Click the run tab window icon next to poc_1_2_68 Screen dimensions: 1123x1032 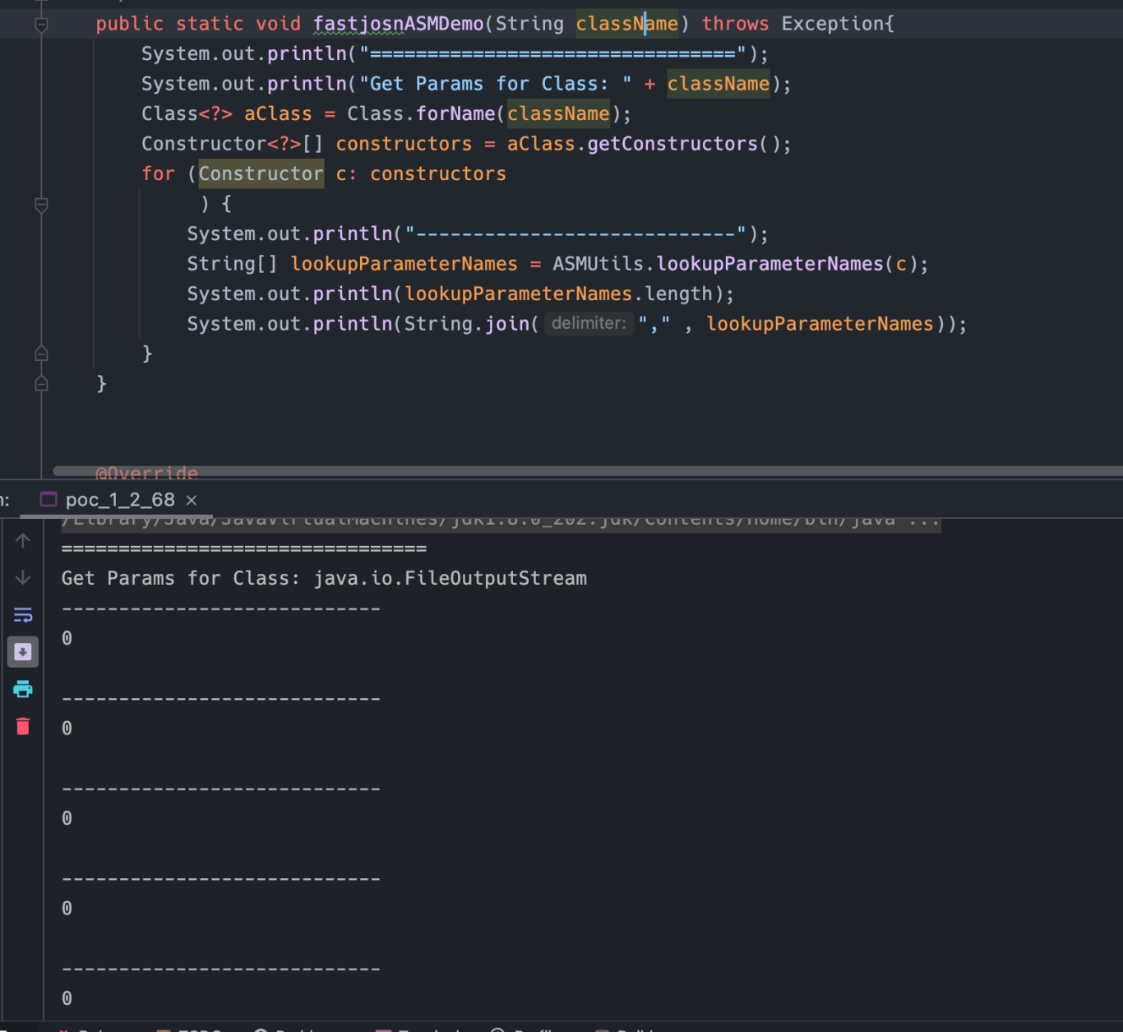coord(49,499)
